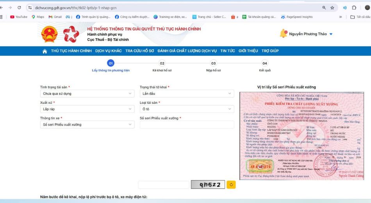Click the Năm bước để kê khai heading text
The height and width of the screenshot is (203, 371).
tap(93, 197)
